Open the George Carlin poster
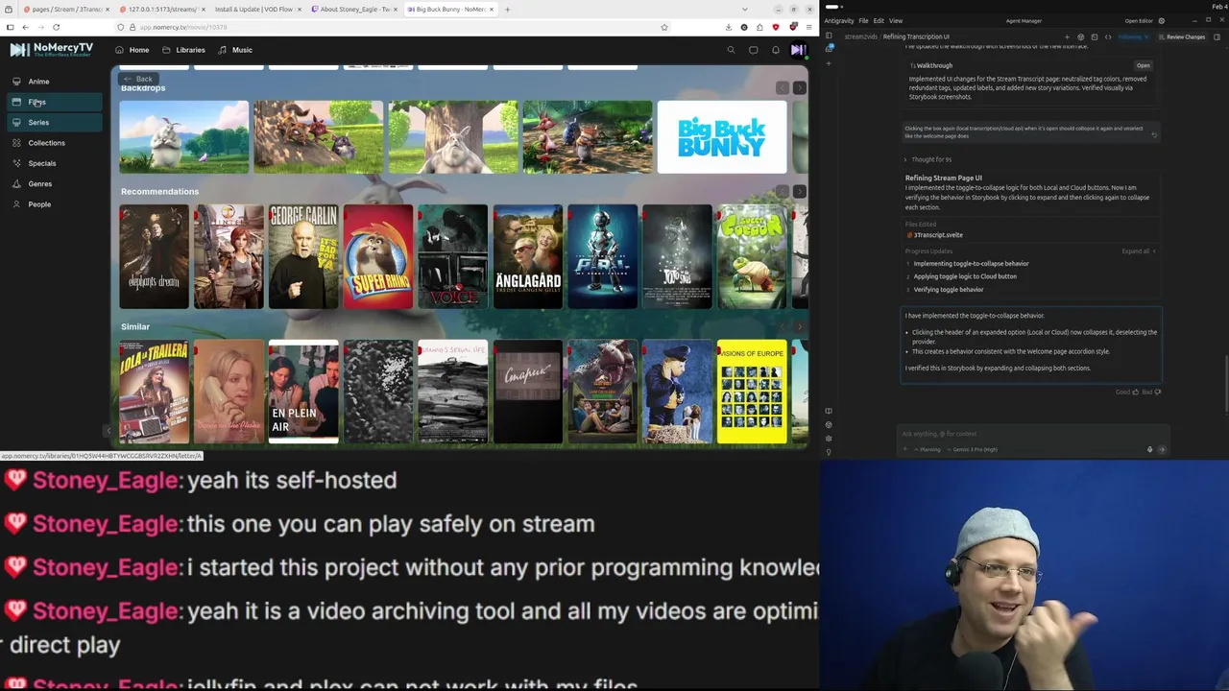The height and width of the screenshot is (691, 1229). tap(303, 256)
